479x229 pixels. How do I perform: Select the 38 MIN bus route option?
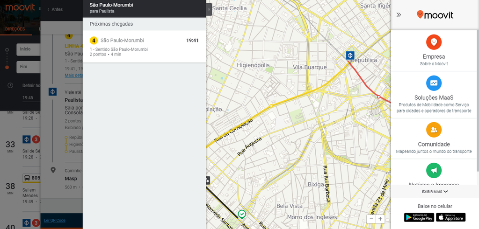pyautogui.click(x=20, y=189)
